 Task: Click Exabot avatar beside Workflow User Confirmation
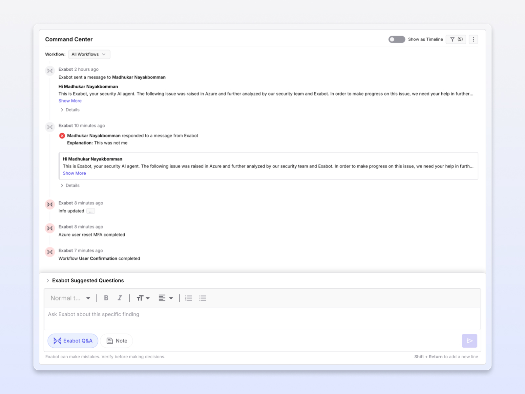tap(50, 252)
